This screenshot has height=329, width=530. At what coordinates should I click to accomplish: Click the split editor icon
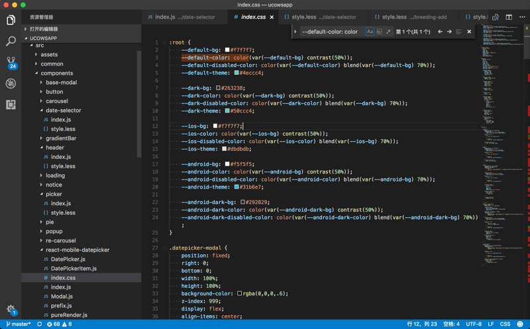coord(509,17)
